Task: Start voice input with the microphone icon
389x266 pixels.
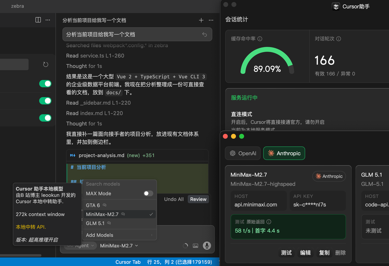Action: [x=207, y=246]
